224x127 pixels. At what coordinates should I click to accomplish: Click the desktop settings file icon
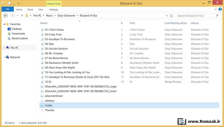pos(42,100)
